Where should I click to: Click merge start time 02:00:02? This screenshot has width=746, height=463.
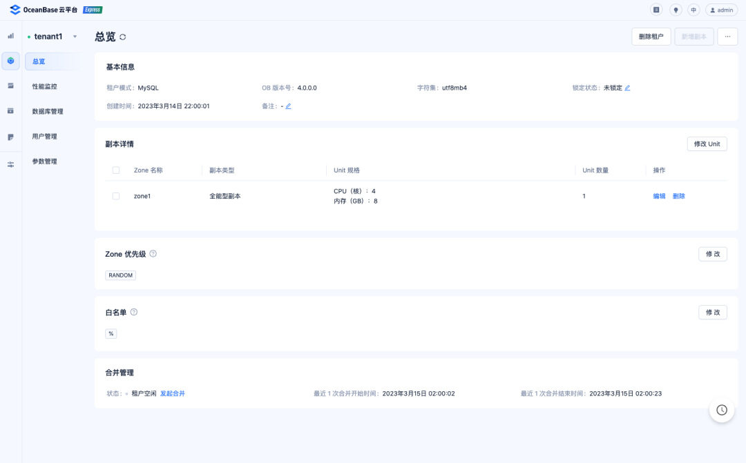pos(419,393)
